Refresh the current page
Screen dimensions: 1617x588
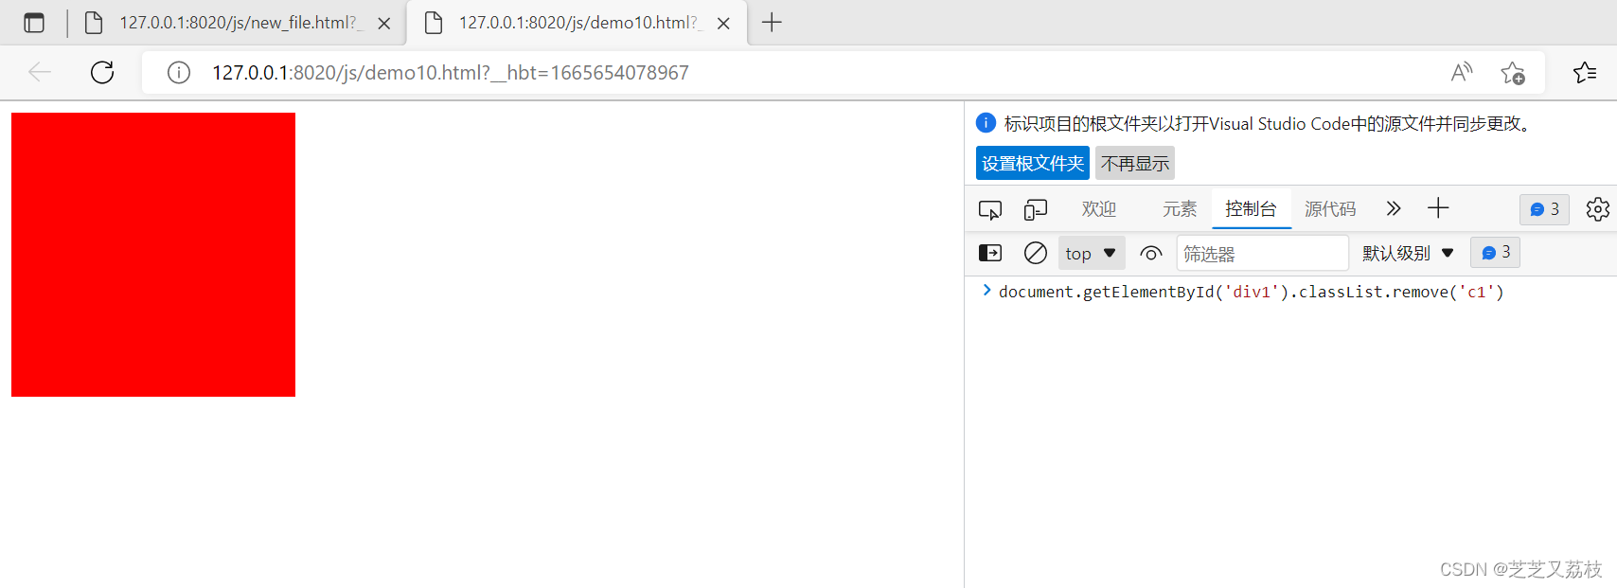click(x=102, y=72)
